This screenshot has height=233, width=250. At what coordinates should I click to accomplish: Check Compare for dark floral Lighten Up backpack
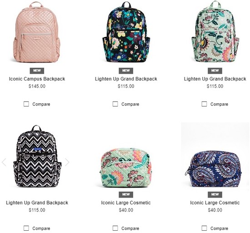115,104
